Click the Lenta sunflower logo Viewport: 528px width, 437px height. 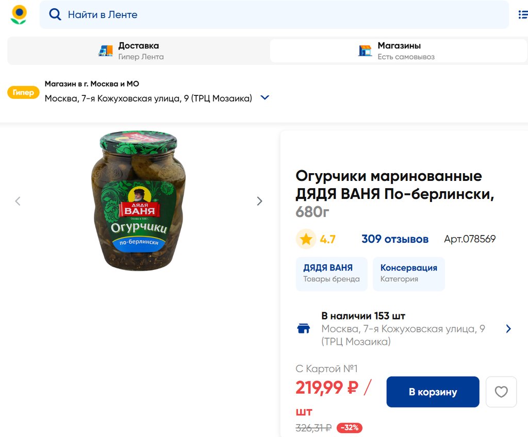(19, 14)
